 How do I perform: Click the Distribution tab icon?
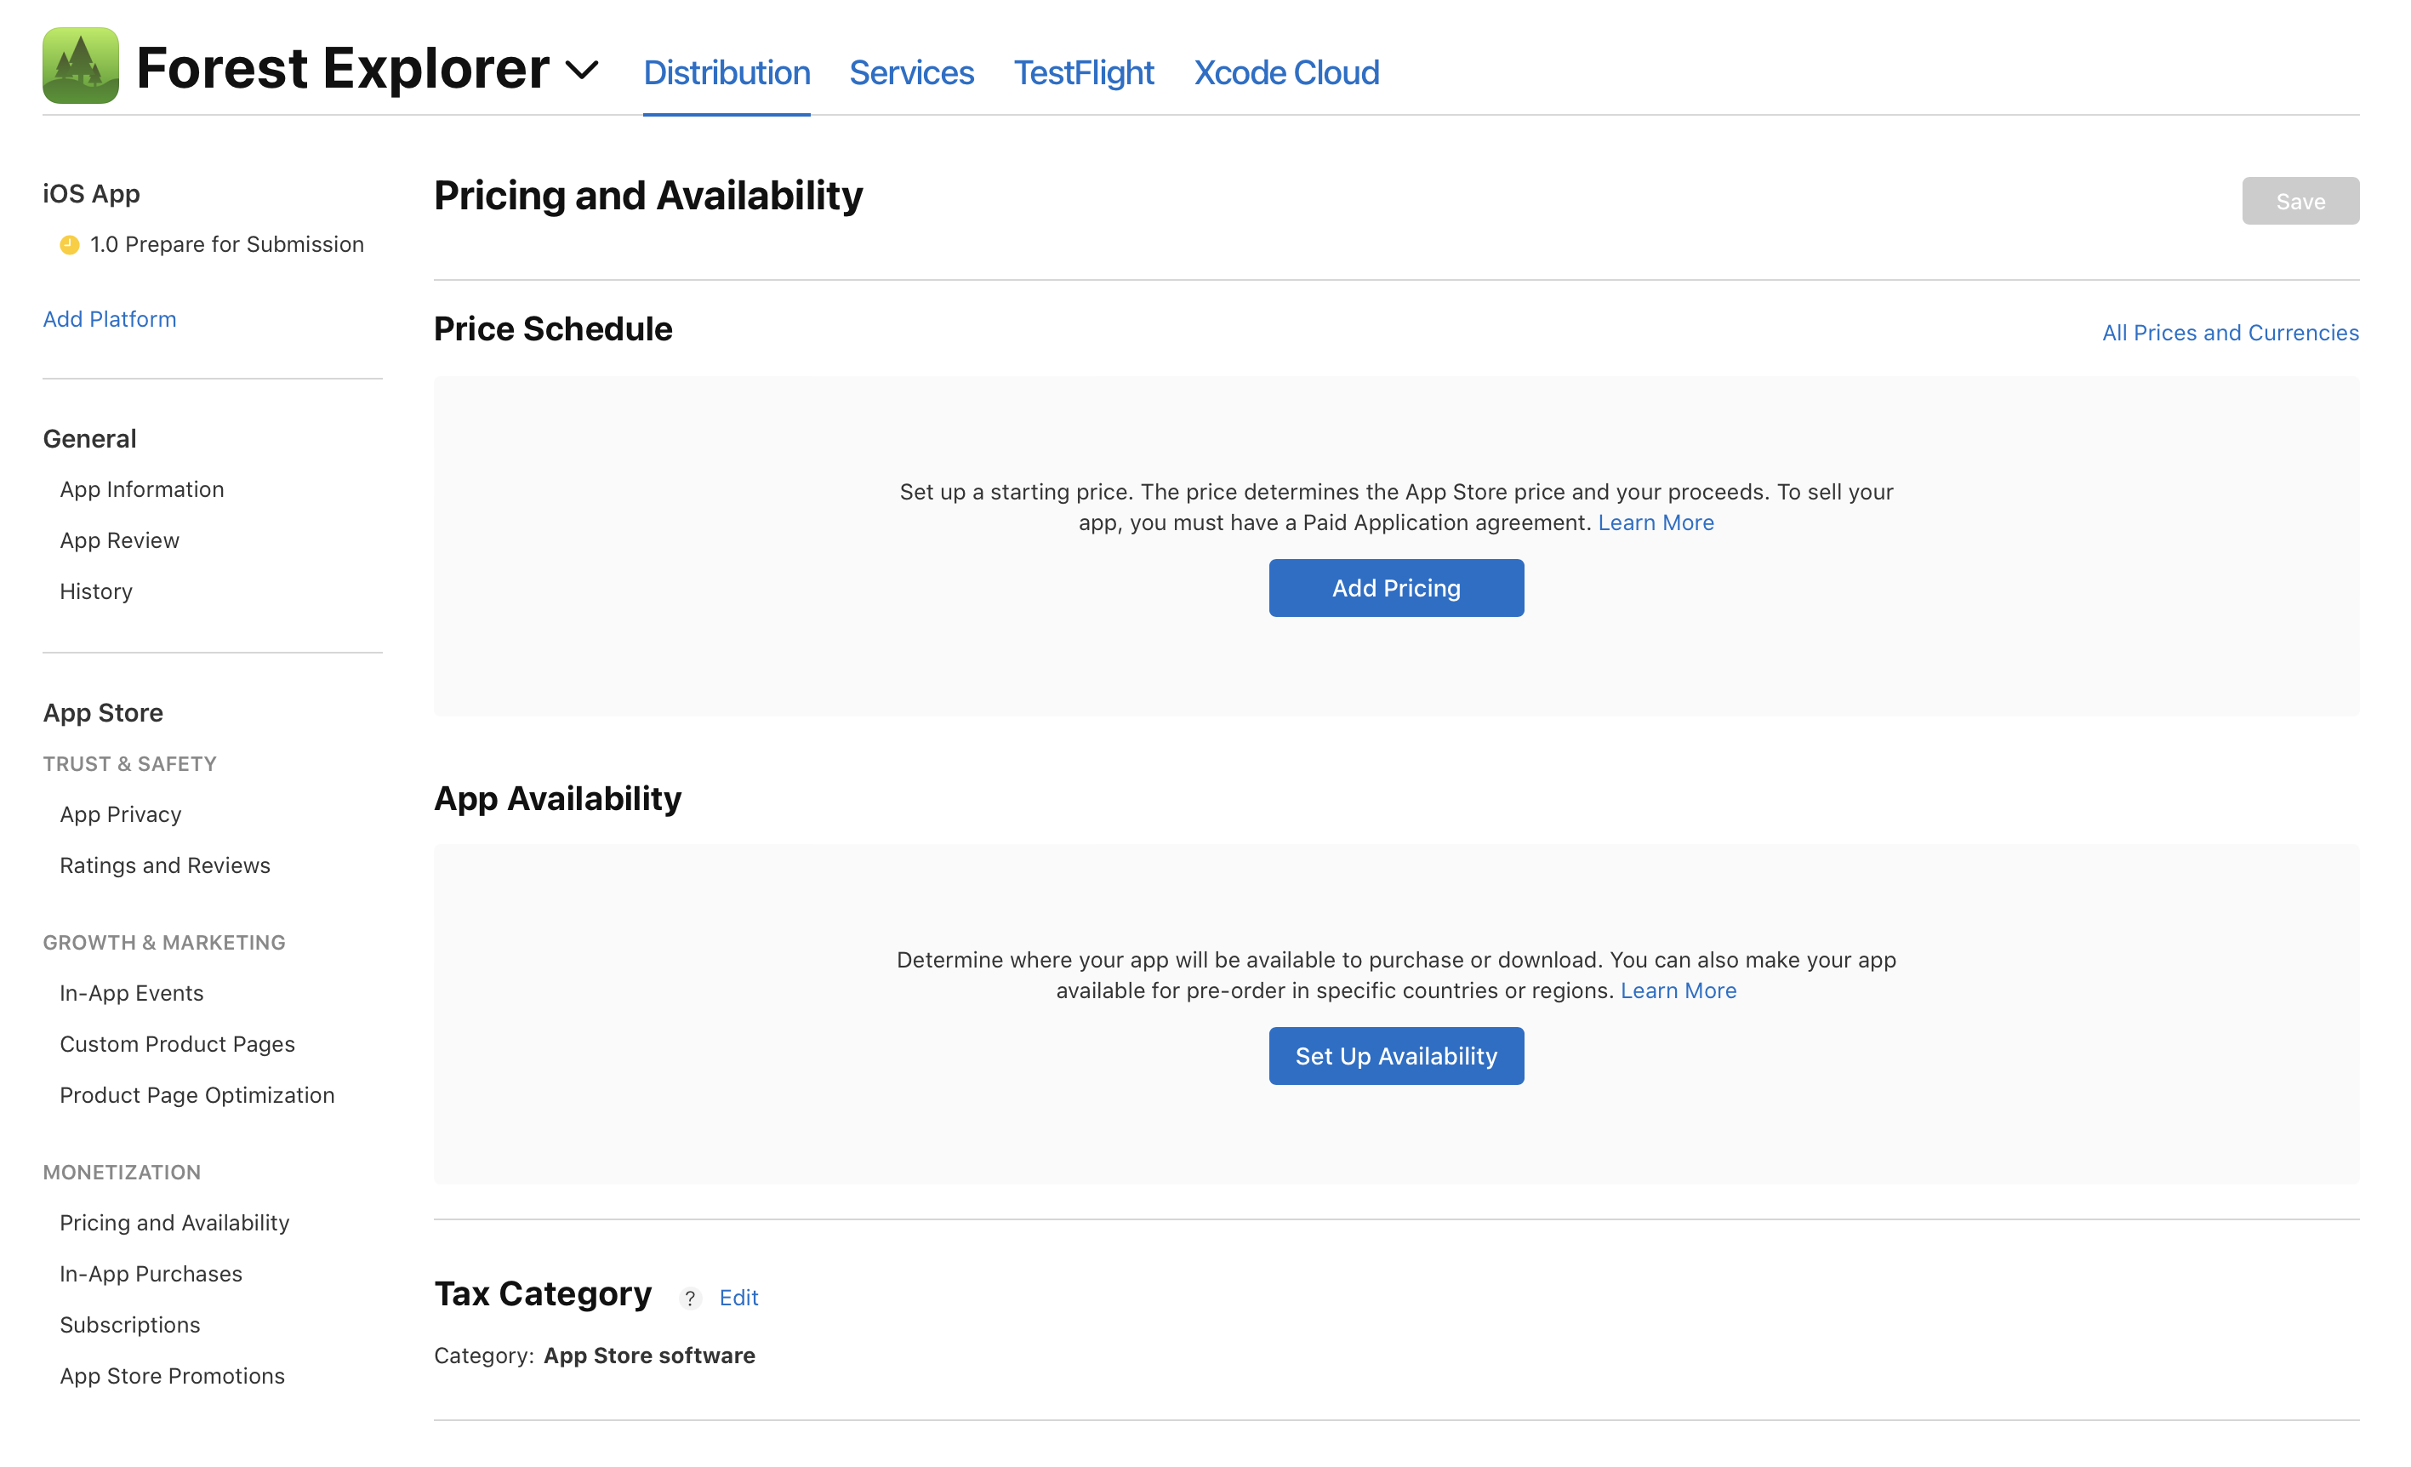(x=725, y=72)
